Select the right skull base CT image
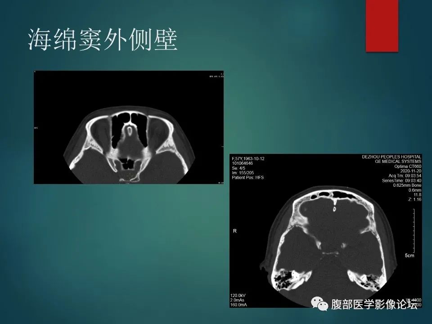The width and height of the screenshot is (432, 324). pos(326,231)
